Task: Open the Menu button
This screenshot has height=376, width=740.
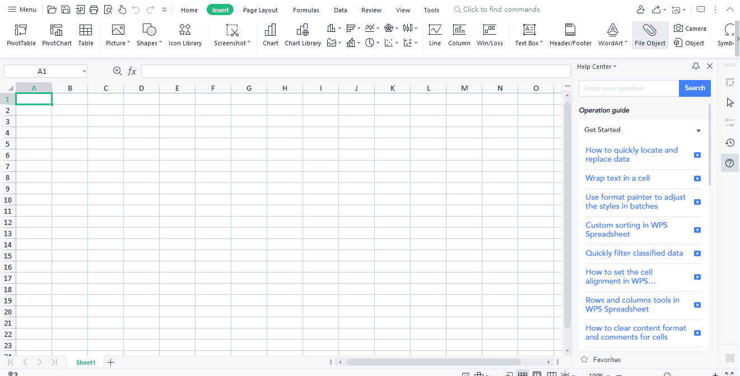Action: [x=22, y=10]
